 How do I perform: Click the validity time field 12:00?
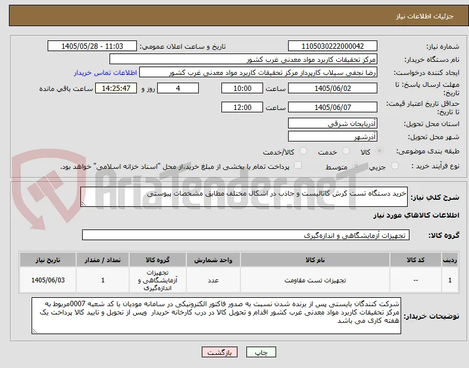coord(242,107)
